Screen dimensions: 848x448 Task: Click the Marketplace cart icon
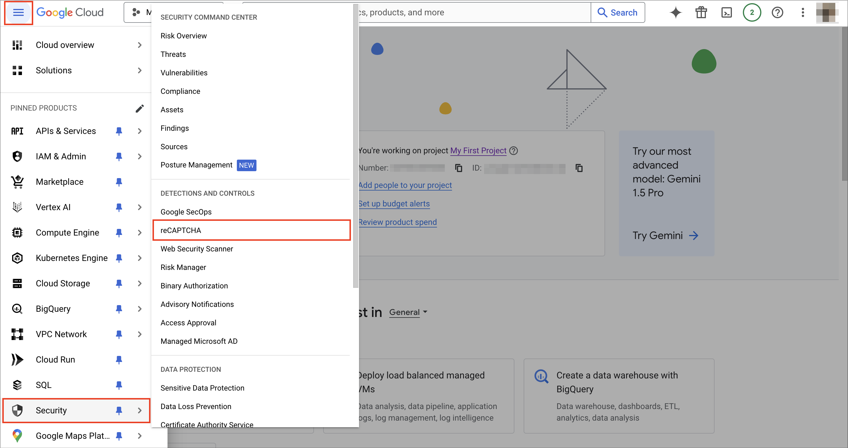point(17,182)
